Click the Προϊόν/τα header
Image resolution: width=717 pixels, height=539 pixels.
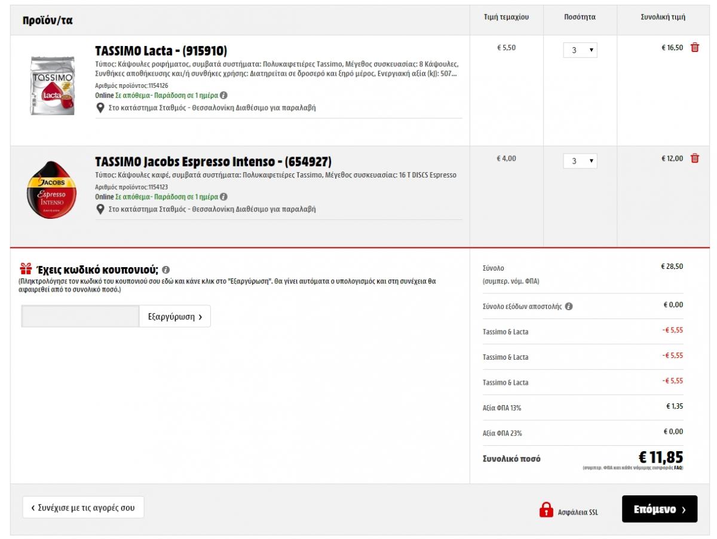click(x=48, y=20)
